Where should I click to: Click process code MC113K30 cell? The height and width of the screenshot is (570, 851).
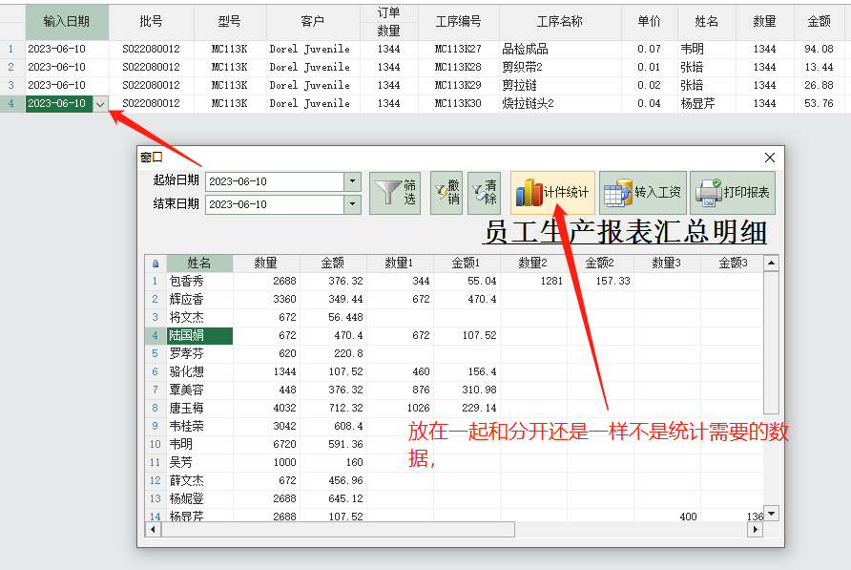click(x=459, y=104)
